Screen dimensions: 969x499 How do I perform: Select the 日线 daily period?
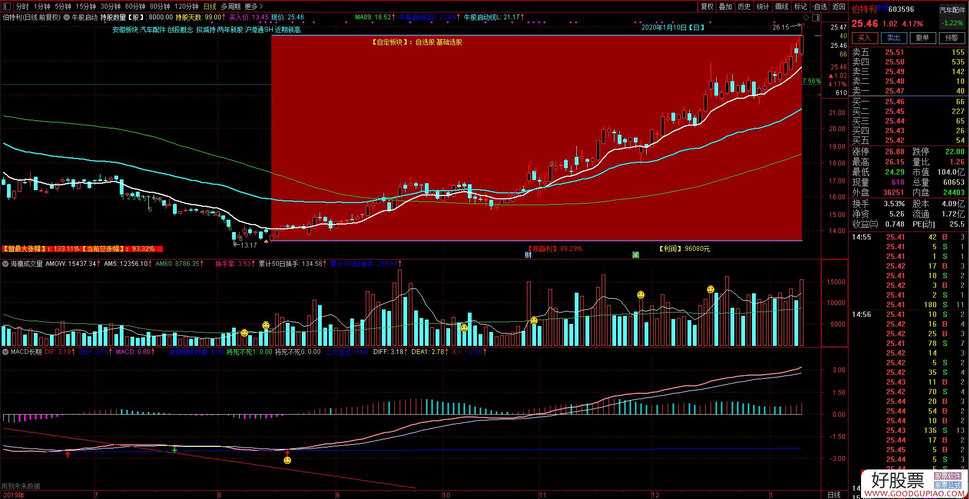[209, 6]
